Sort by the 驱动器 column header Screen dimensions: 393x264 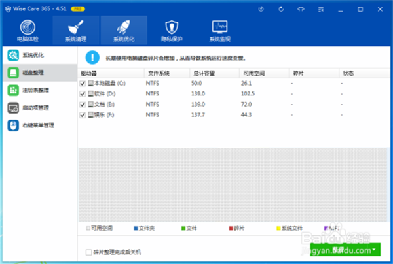111,73
